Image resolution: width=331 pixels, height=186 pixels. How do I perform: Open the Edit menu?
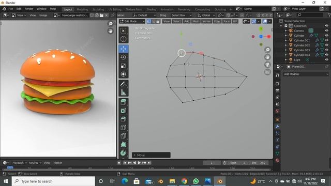click(19, 9)
